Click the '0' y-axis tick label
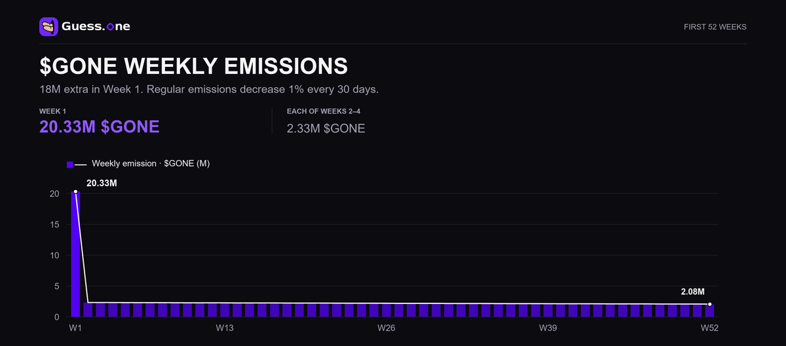Image resolution: width=786 pixels, height=346 pixels. 58,317
